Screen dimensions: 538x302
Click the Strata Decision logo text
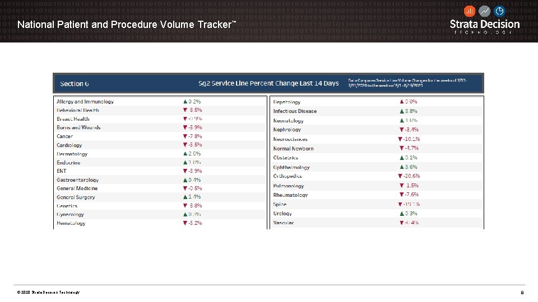484,24
